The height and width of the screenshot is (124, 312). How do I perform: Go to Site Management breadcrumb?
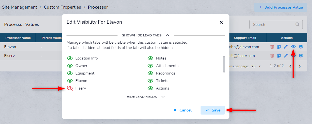coord(20,7)
